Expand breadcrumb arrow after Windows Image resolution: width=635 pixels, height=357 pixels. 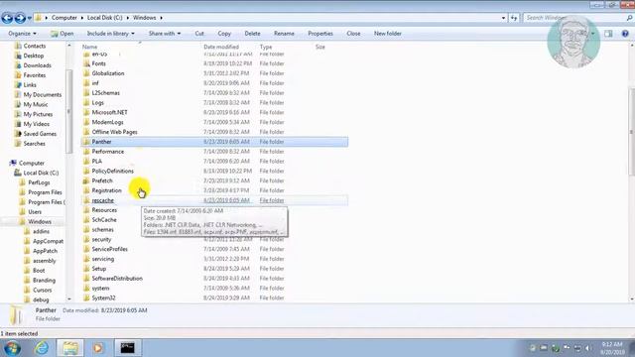[x=161, y=18]
